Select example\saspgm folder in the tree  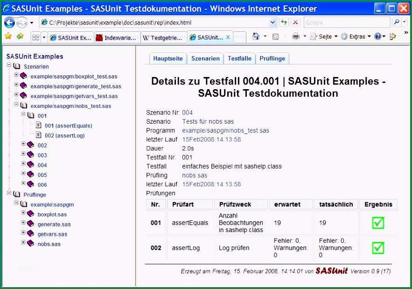(x=52, y=204)
